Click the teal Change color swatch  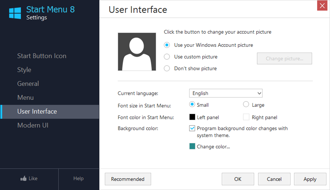tap(192, 146)
